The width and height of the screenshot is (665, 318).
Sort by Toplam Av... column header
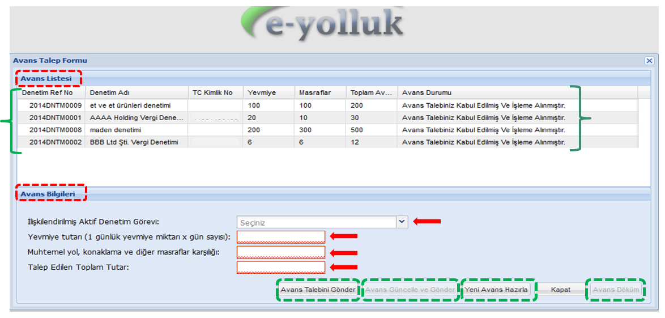pyautogui.click(x=372, y=92)
